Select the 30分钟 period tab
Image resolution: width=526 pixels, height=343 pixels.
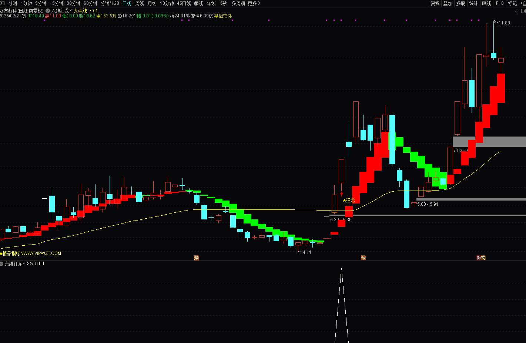pos(74,3)
